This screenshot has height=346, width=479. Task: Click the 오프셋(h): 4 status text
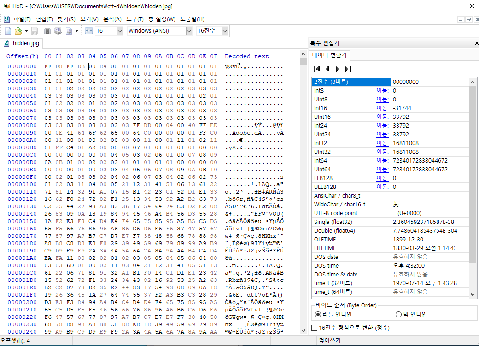pyautogui.click(x=15, y=340)
